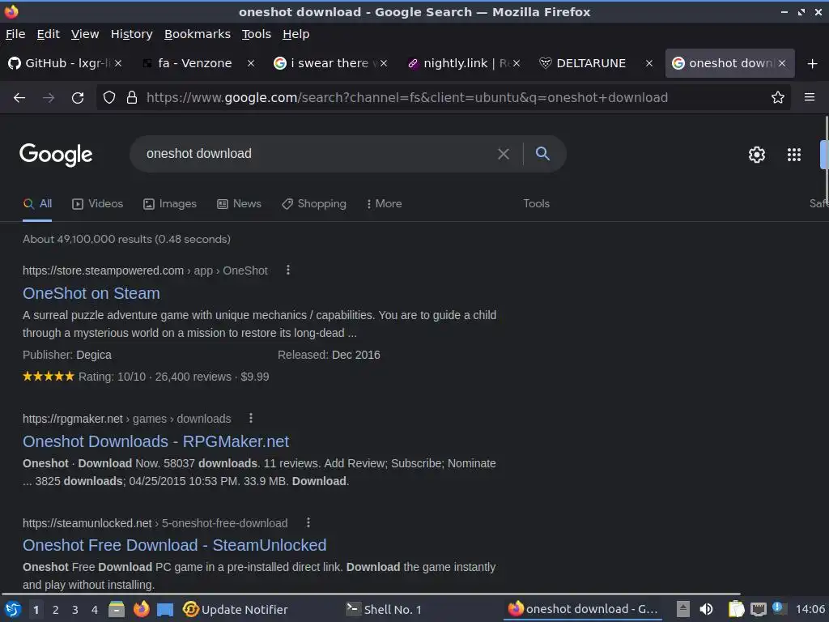
Task: Switch to the GitHub tab
Action: pyautogui.click(x=65, y=63)
